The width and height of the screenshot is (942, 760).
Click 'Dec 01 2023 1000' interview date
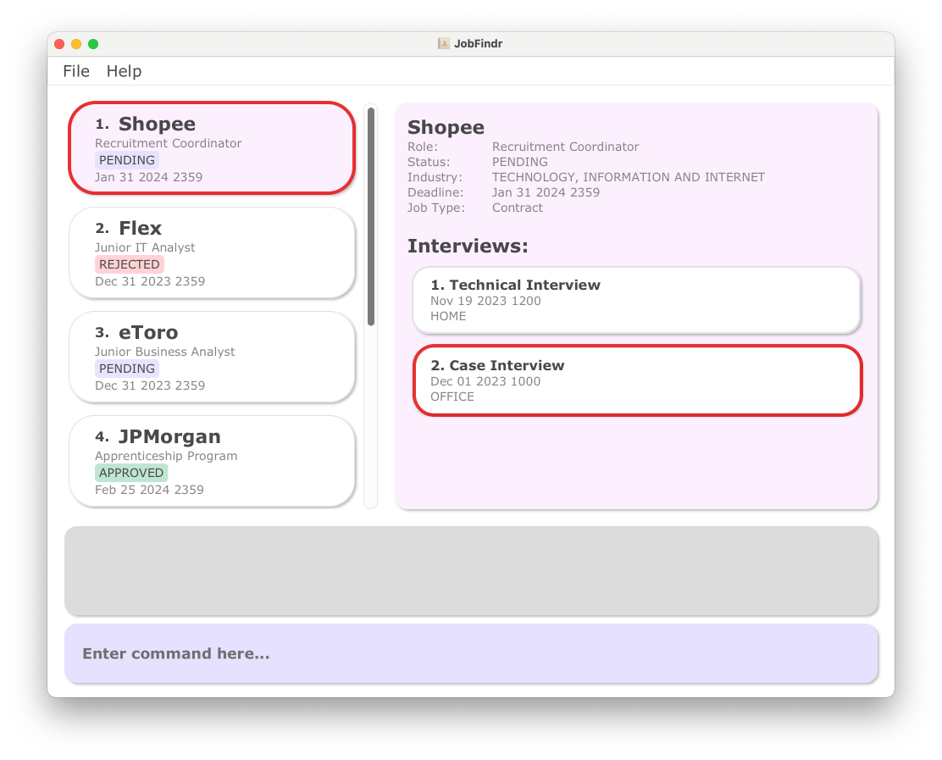coord(485,381)
